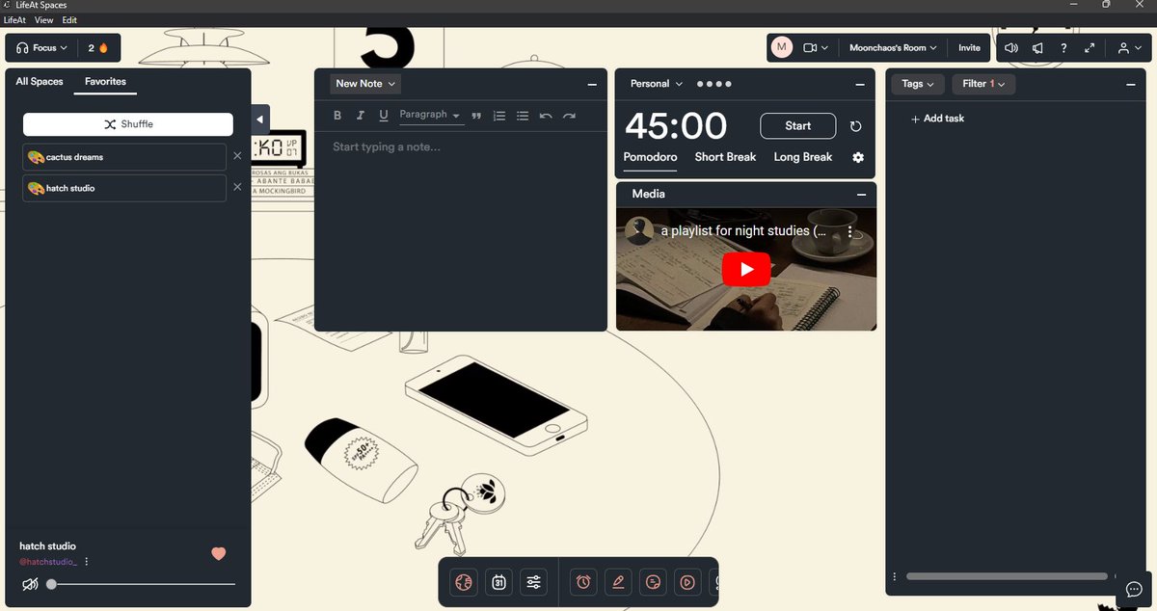Open the Moonchaos's Room dropdown
The image size is (1157, 611).
click(893, 47)
